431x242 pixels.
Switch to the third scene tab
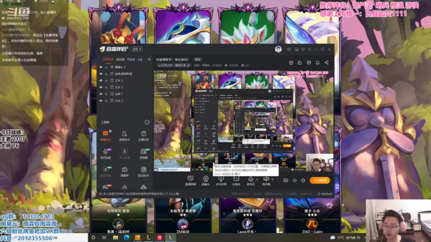131,59
